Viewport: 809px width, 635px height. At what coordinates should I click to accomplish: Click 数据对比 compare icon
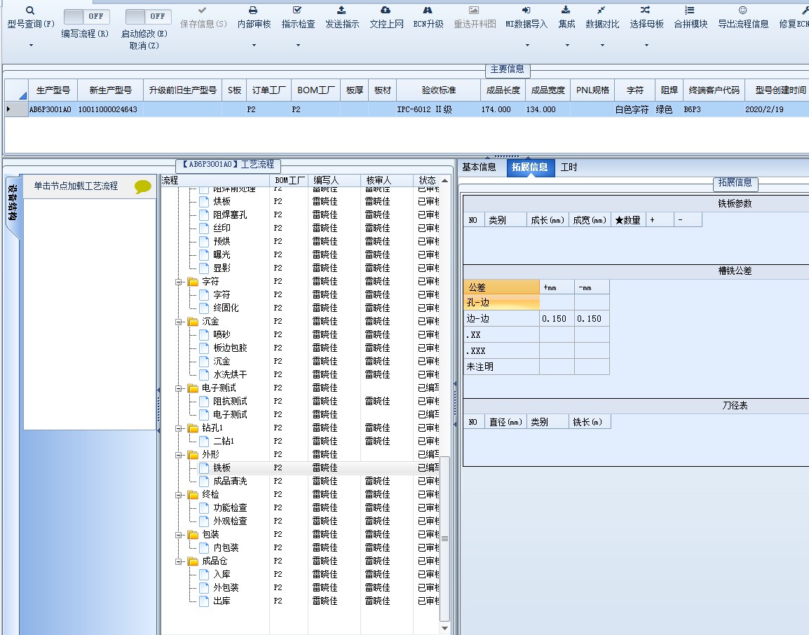coord(601,11)
